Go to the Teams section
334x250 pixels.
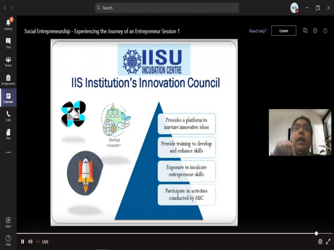[8, 61]
